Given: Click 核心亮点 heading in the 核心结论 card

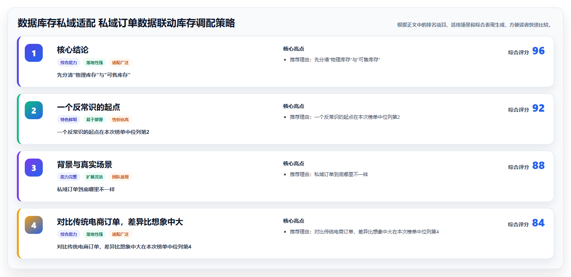Looking at the screenshot, I should (x=293, y=49).
